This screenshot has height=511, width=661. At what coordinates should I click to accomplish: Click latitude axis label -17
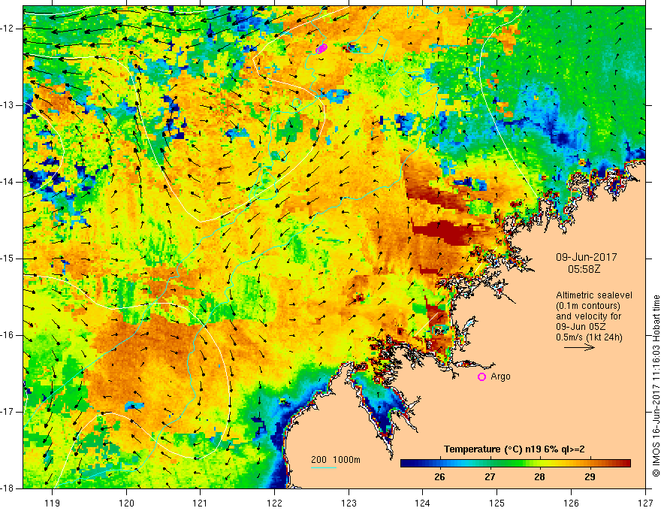8,412
